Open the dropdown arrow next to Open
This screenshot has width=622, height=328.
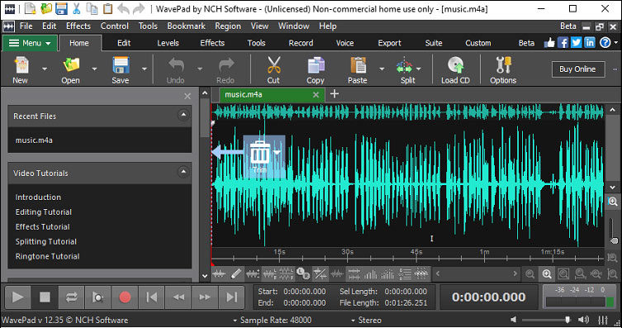click(94, 69)
